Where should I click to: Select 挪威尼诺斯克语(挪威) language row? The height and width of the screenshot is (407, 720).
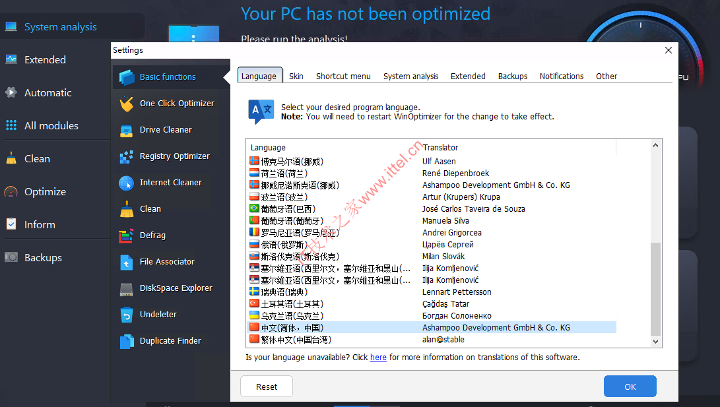432,185
